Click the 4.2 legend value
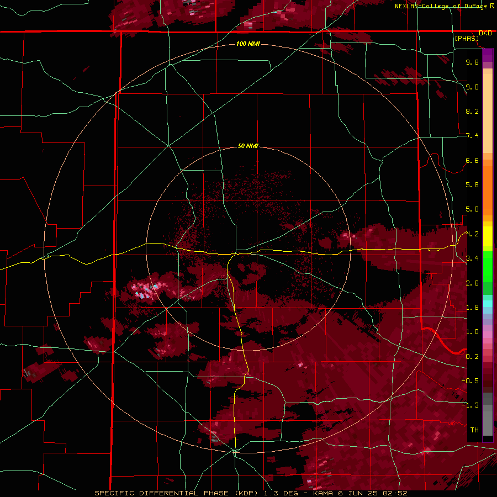Viewport: 497px width, 497px height. pos(472,234)
